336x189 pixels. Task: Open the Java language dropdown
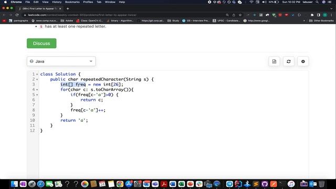[x=61, y=61]
